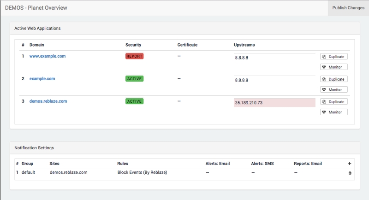Open the www.example.com domain link
369x200 pixels.
click(x=48, y=56)
